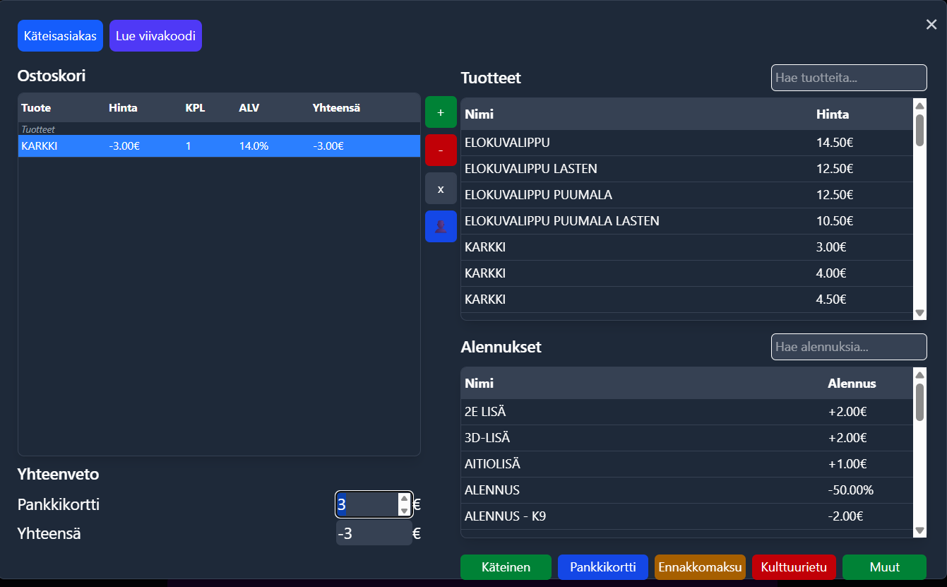Select Kulttuurietu payment method

point(794,567)
